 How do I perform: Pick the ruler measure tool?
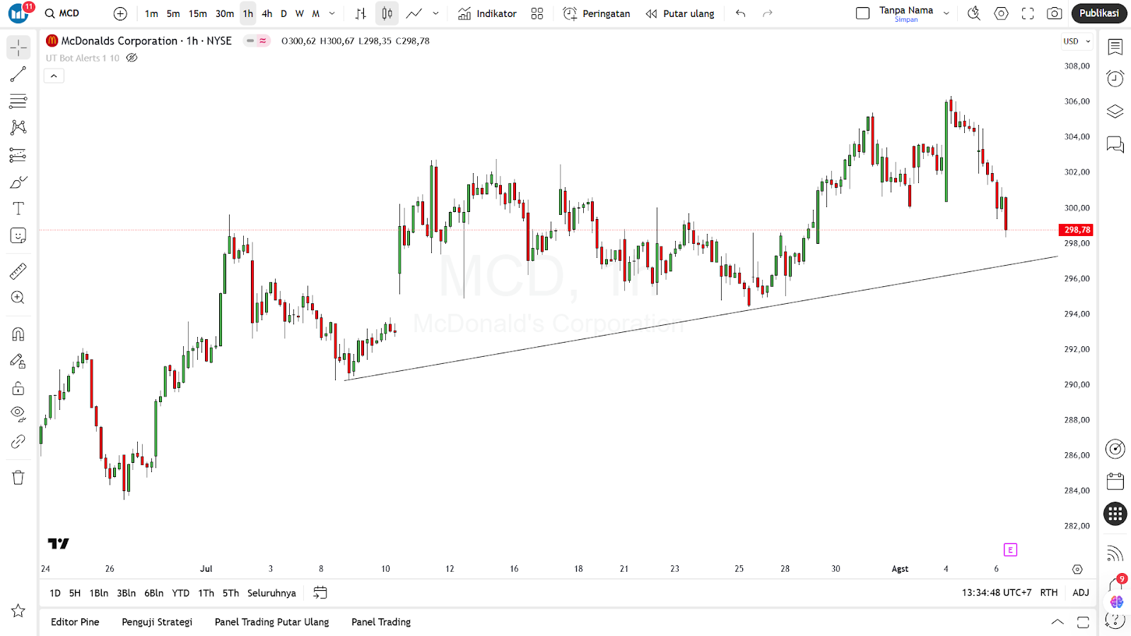click(18, 271)
